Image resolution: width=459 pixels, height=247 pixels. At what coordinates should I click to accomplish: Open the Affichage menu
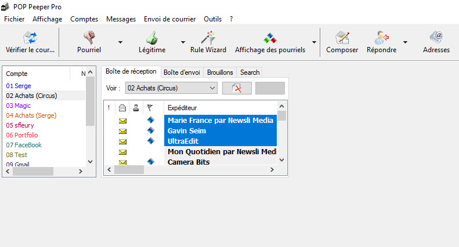click(48, 19)
